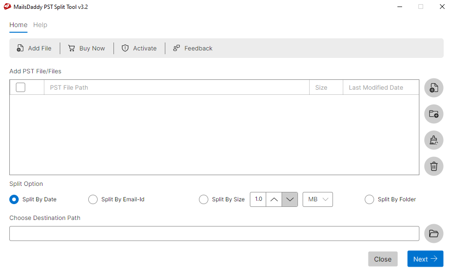
Task: Click the Next button
Action: pyautogui.click(x=425, y=259)
